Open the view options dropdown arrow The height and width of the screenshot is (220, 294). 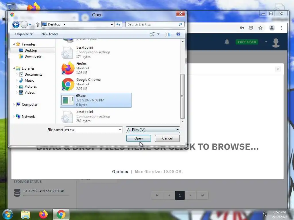[158, 34]
